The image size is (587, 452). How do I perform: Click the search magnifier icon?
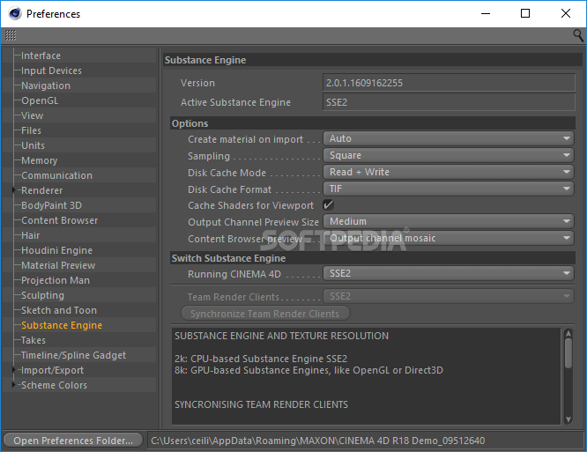[x=577, y=35]
